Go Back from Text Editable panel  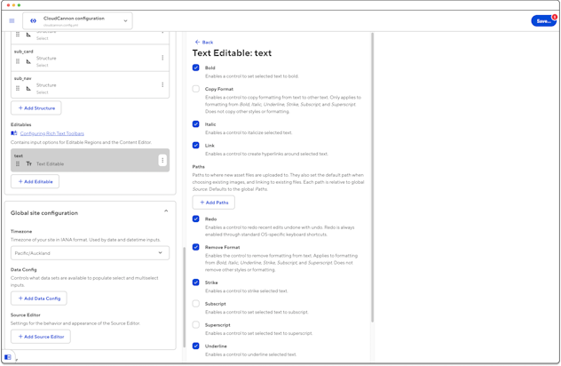pos(204,43)
